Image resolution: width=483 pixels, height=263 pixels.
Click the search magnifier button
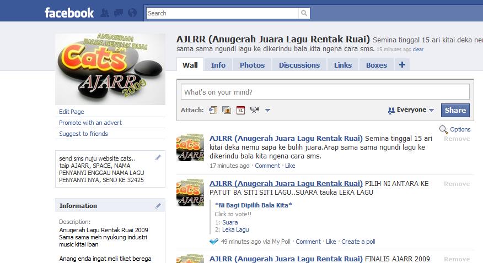pyautogui.click(x=304, y=13)
